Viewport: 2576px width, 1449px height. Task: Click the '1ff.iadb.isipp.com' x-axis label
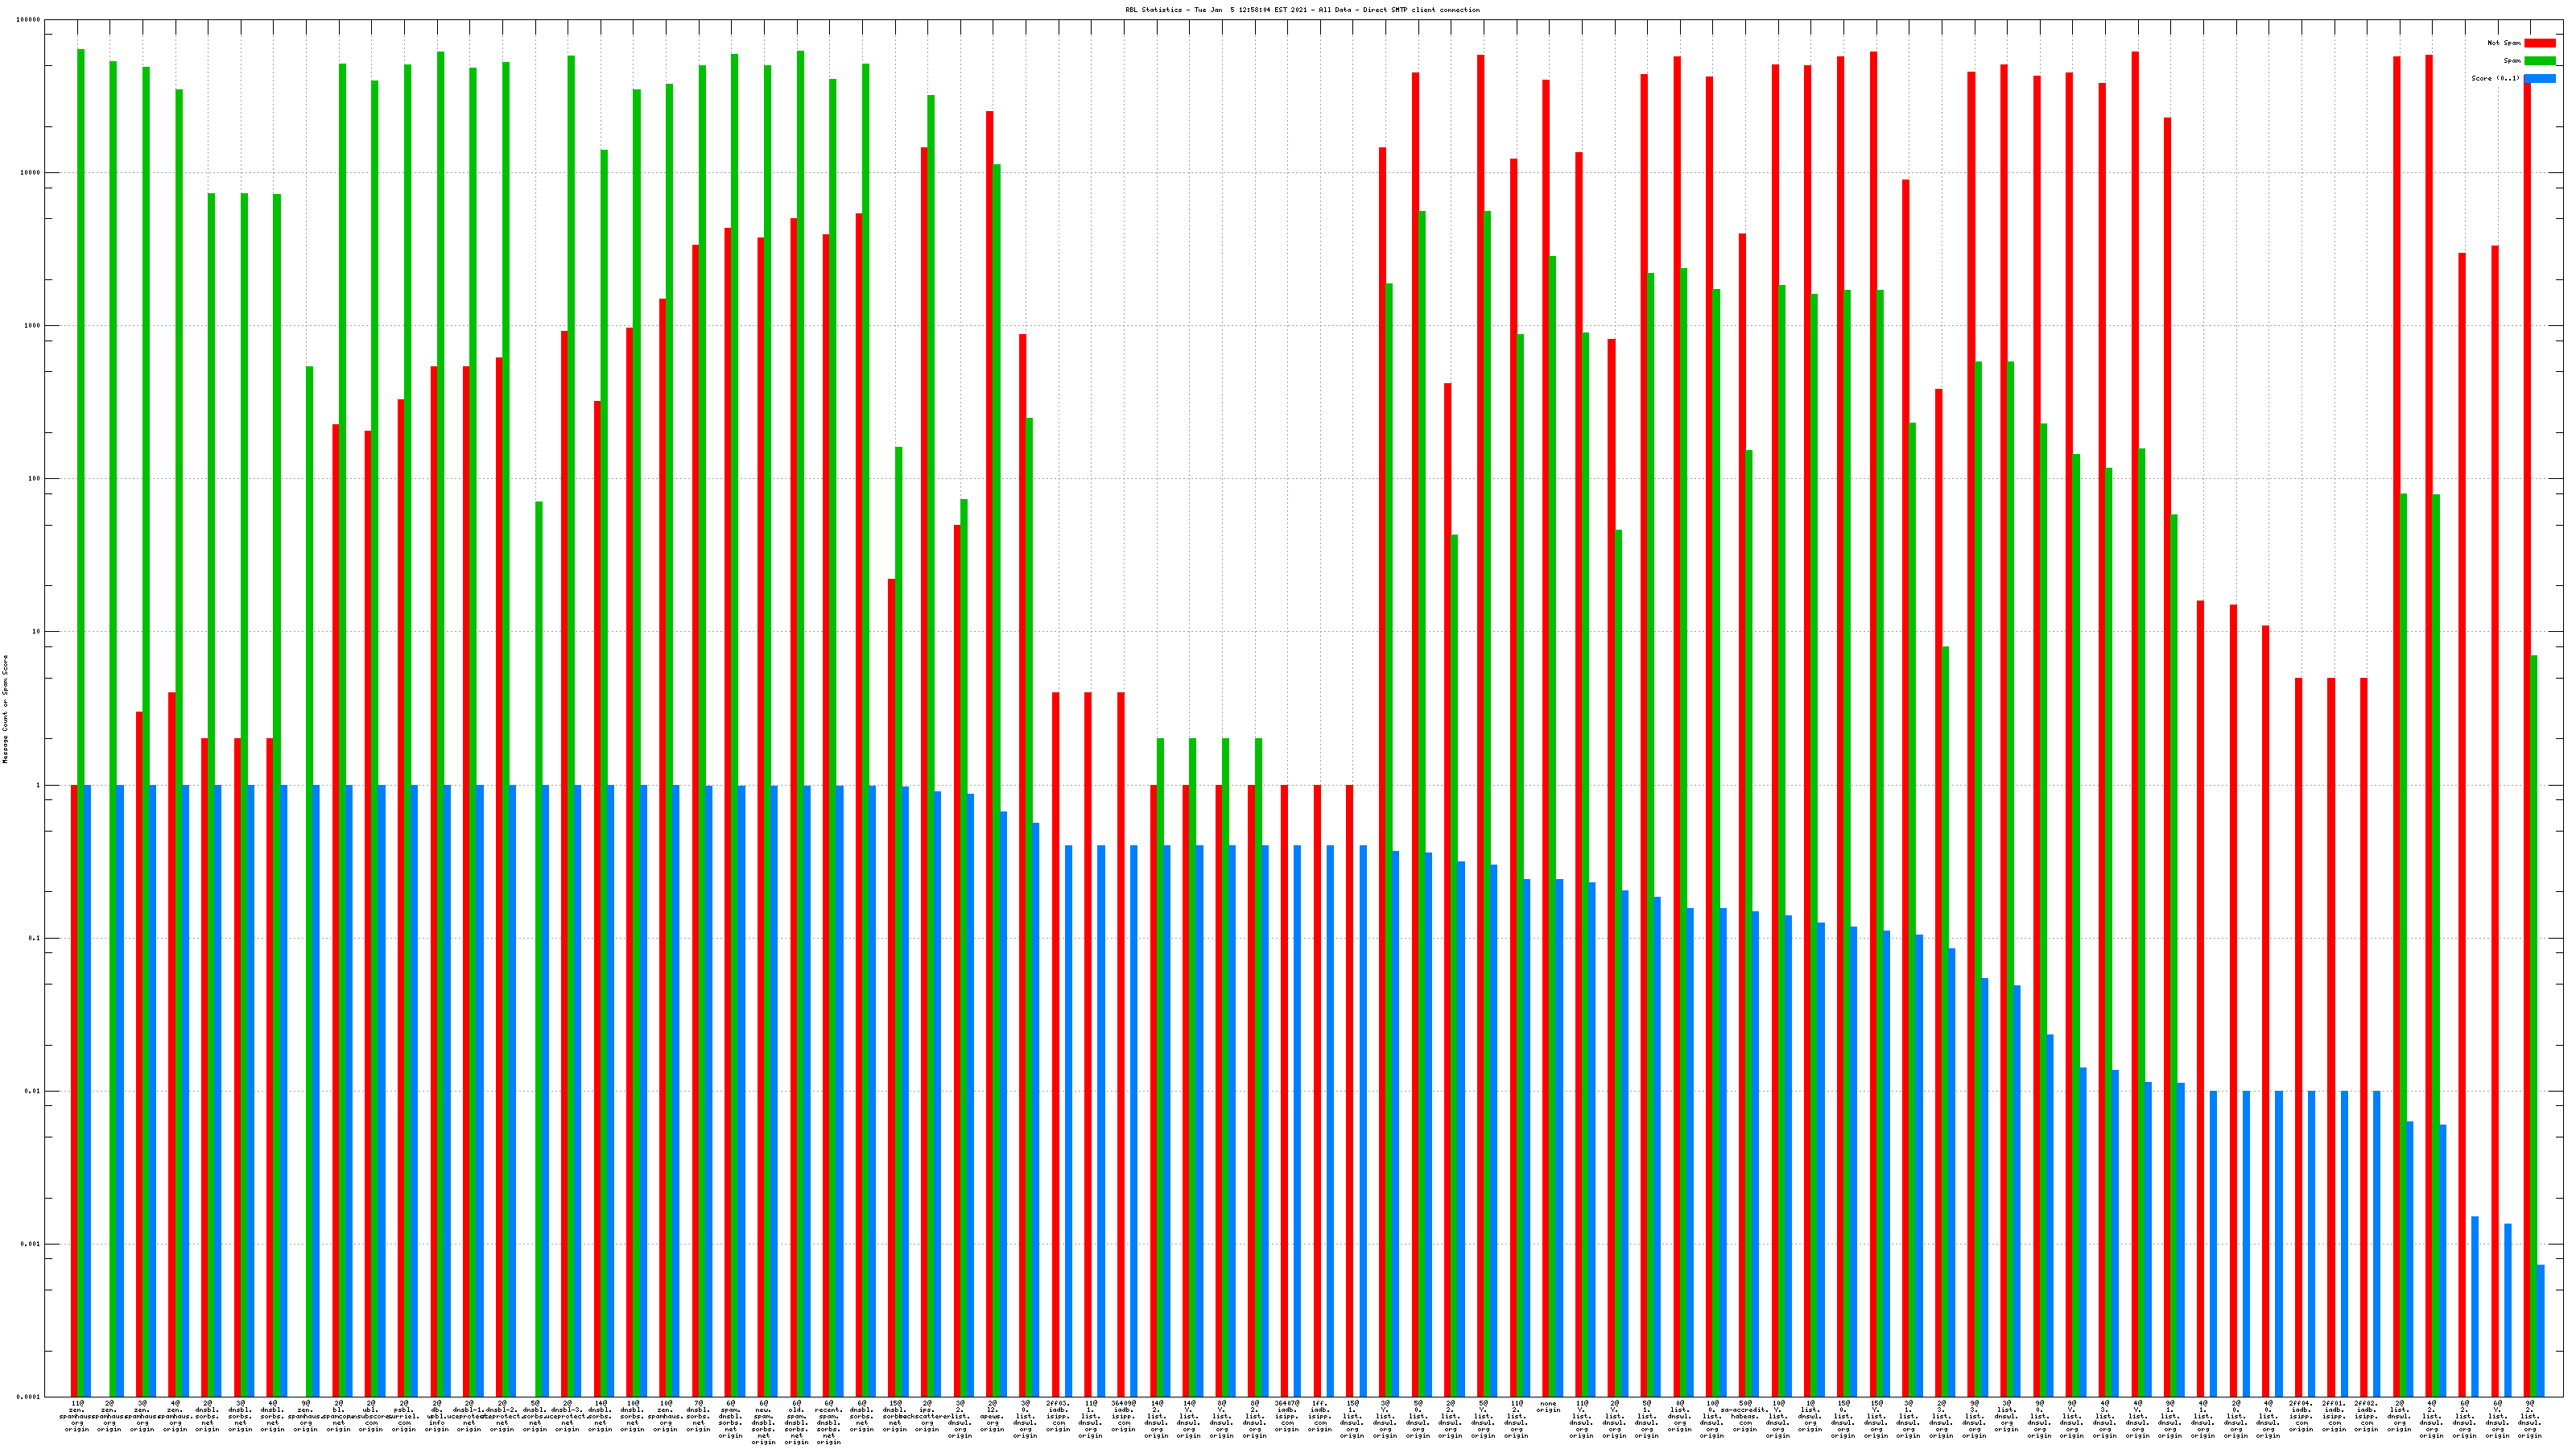(x=1319, y=1416)
